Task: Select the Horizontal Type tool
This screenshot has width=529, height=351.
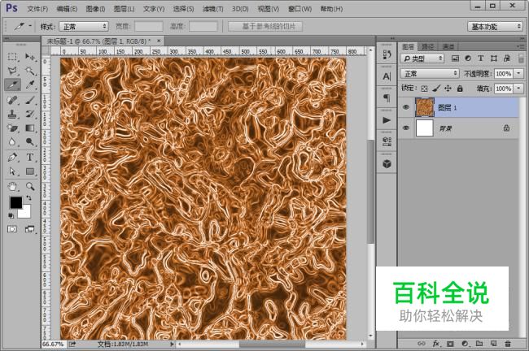Action: [30, 158]
